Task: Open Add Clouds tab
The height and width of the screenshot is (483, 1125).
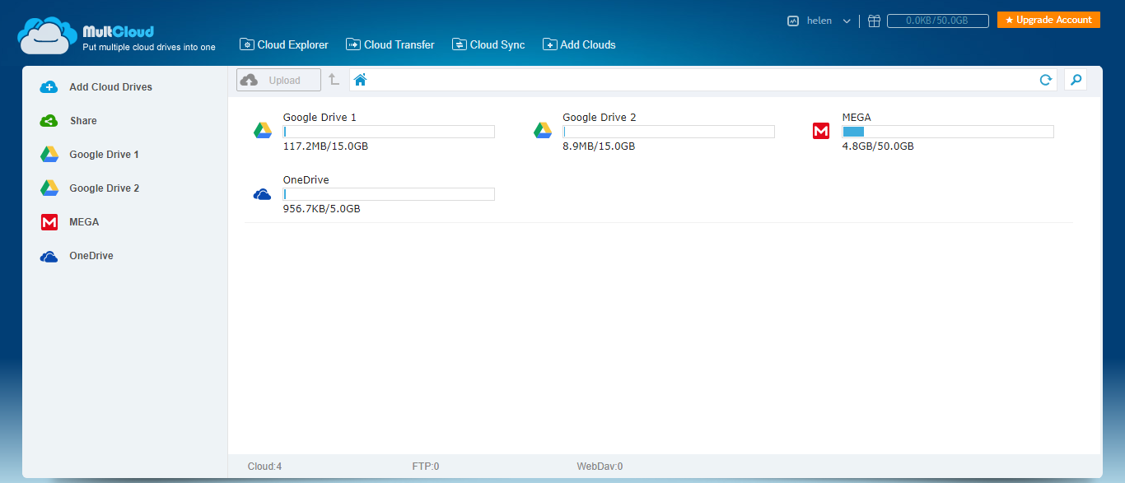Action: [x=579, y=44]
